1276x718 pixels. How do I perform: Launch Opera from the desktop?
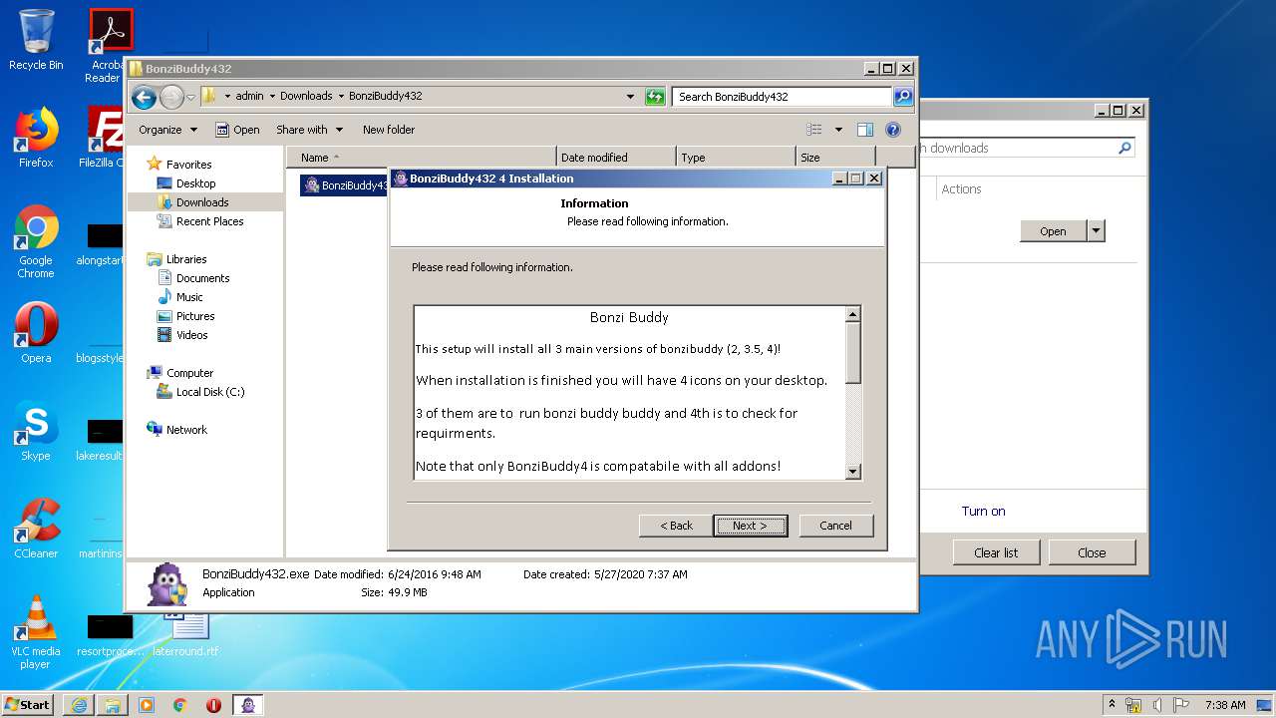point(36,333)
